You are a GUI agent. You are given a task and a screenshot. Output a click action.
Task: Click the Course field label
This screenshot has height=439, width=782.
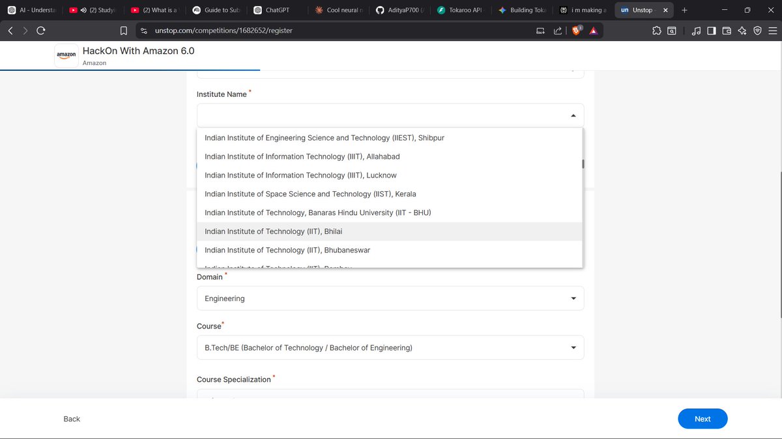(x=209, y=326)
